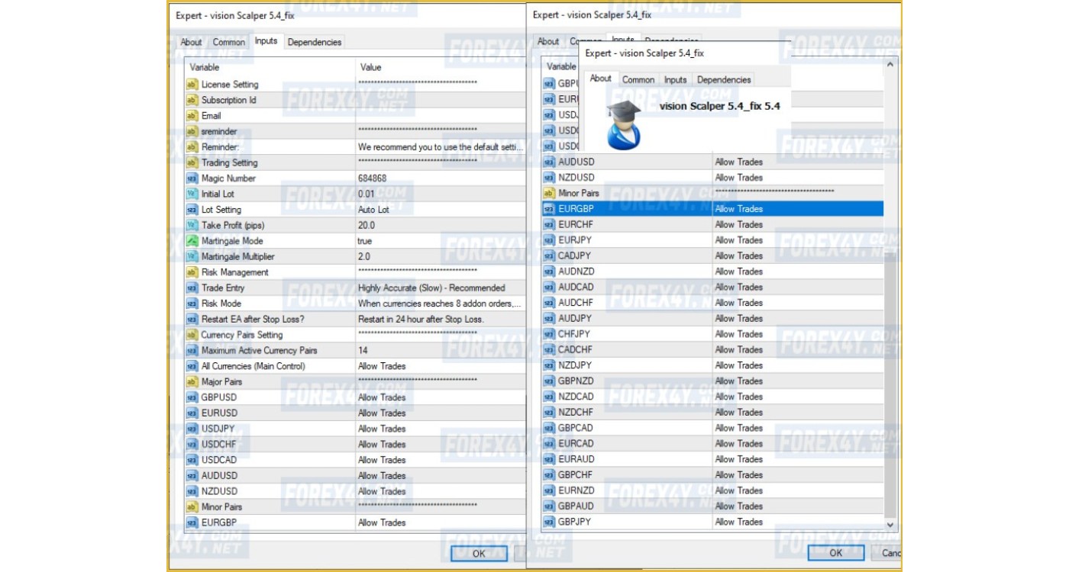Click the scrollbar up arrow in right dialog
1069x572 pixels.
tap(890, 66)
